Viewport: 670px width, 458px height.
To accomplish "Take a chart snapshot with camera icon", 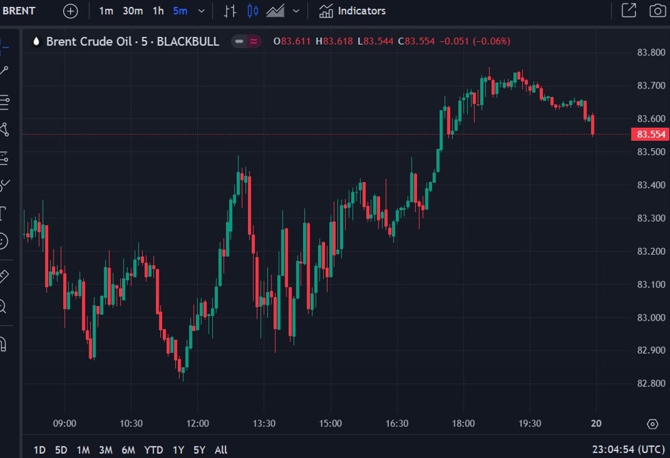I will [x=656, y=11].
